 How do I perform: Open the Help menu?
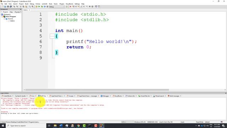click(83, 4)
